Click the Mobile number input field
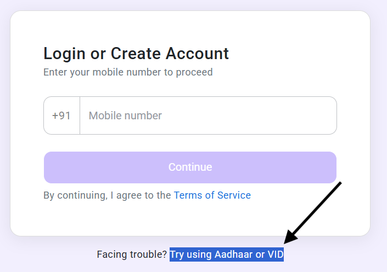The height and width of the screenshot is (272, 387). point(208,115)
